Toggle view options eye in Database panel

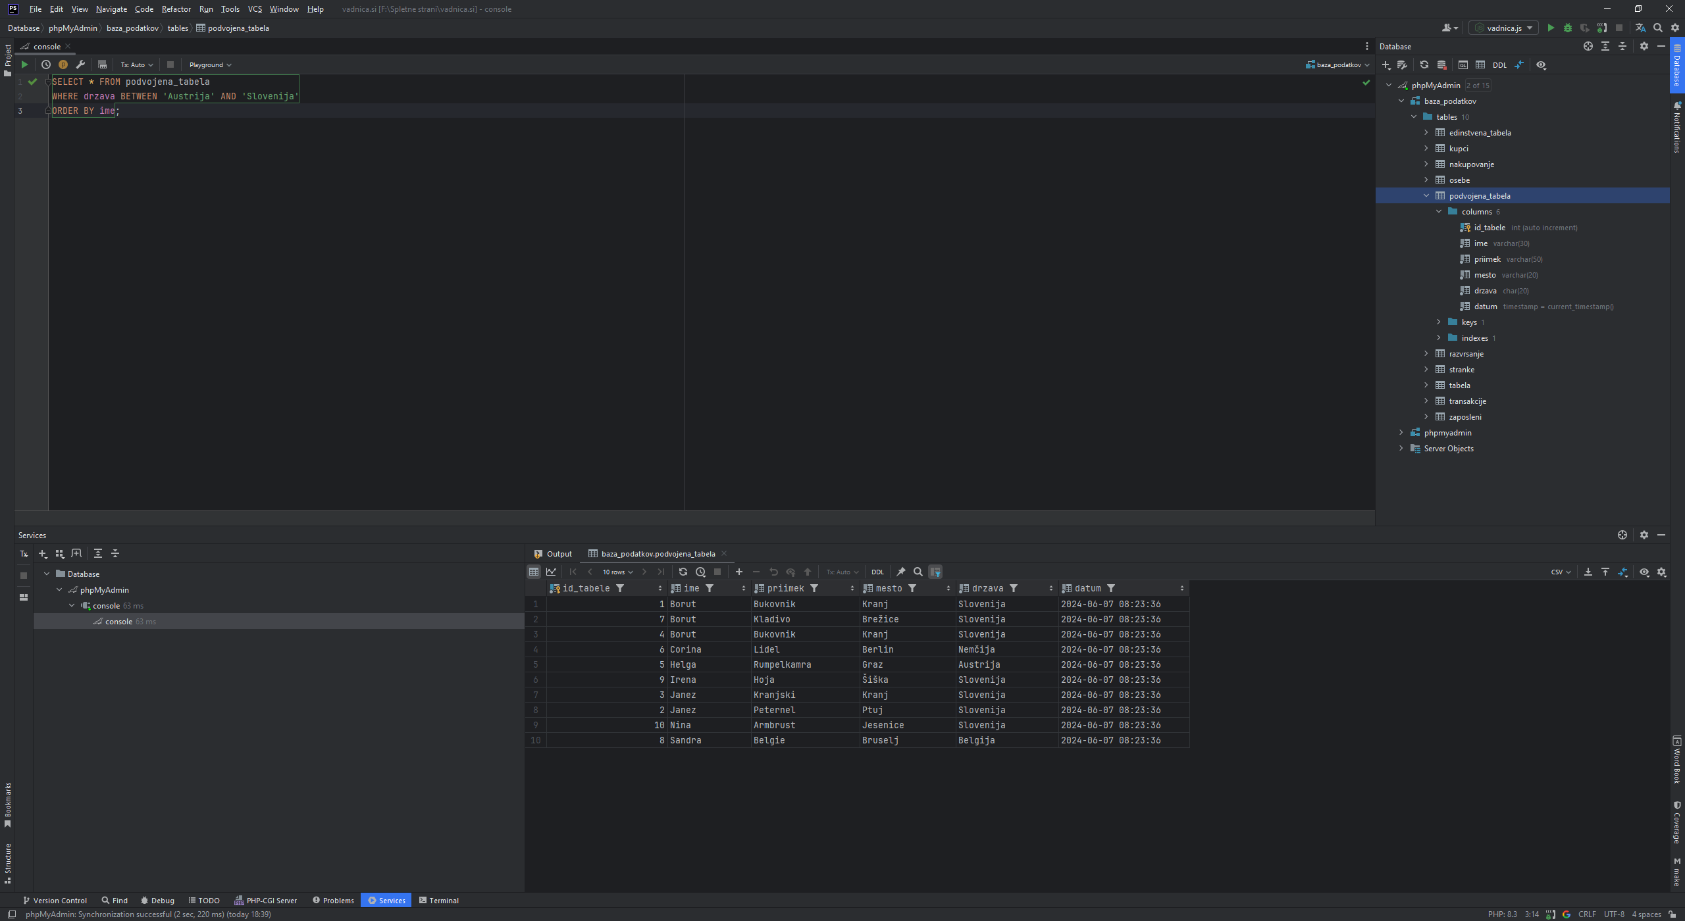[x=1541, y=64]
